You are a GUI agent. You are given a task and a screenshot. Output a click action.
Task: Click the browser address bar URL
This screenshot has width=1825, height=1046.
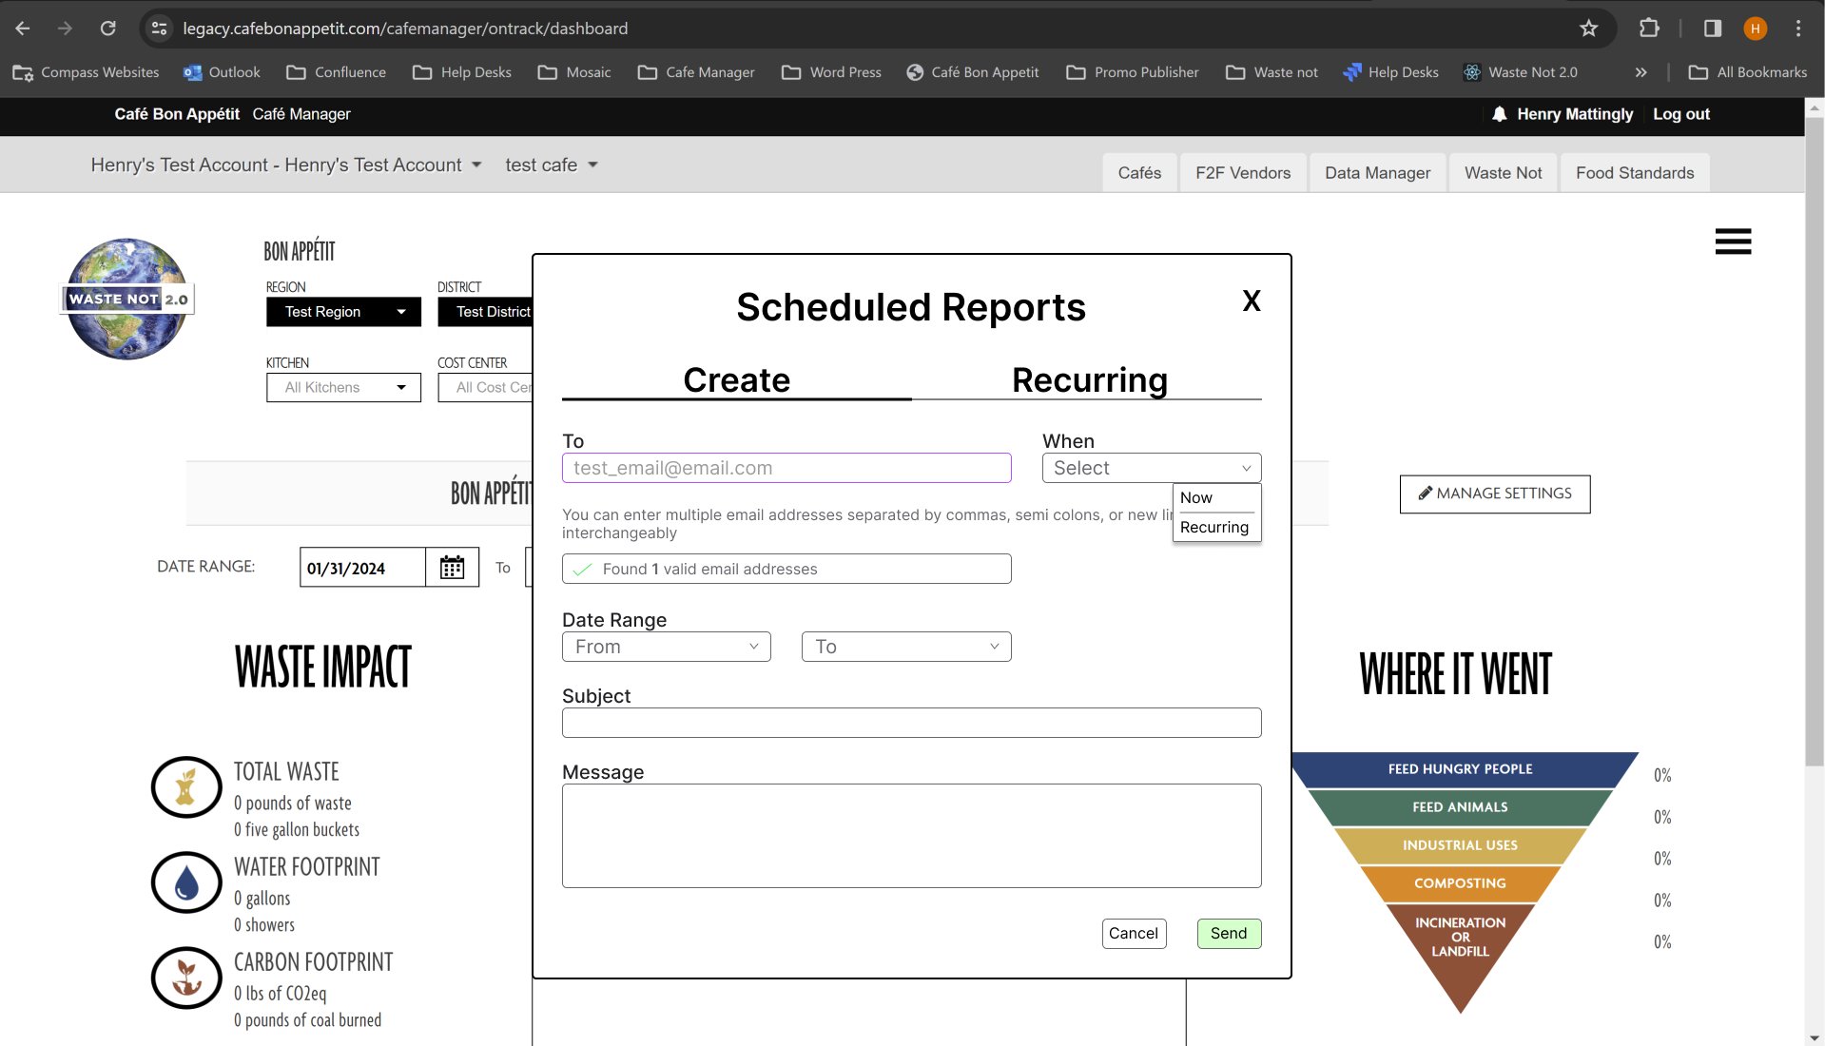[405, 29]
